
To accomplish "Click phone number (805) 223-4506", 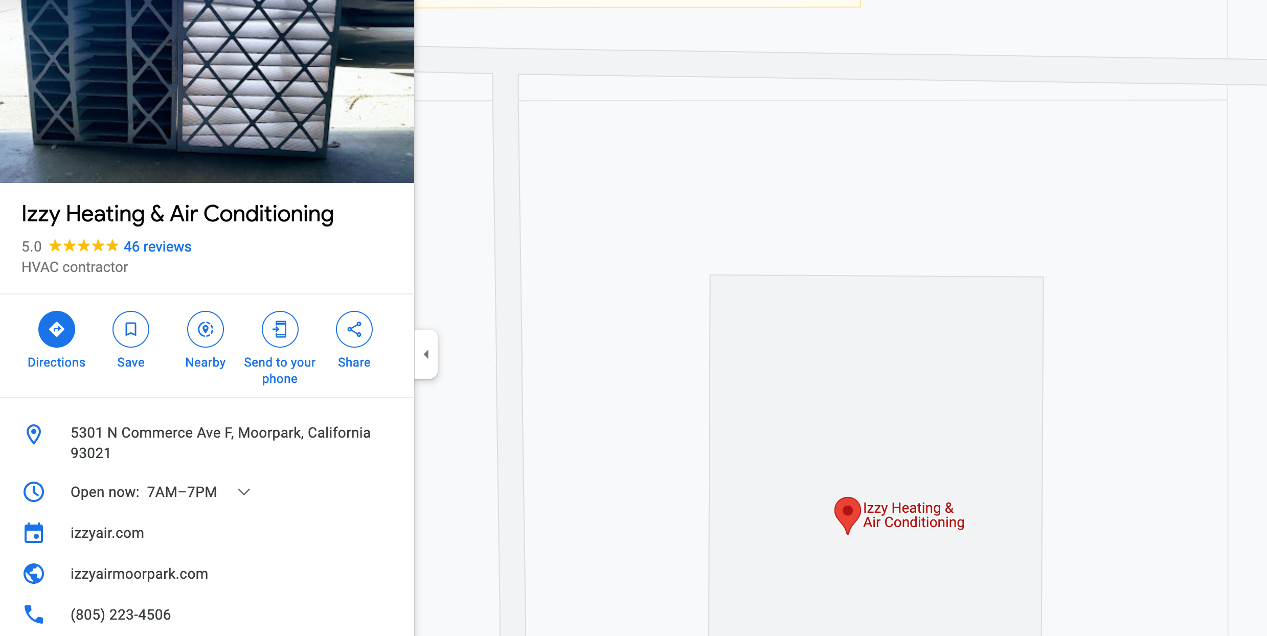I will pos(121,615).
